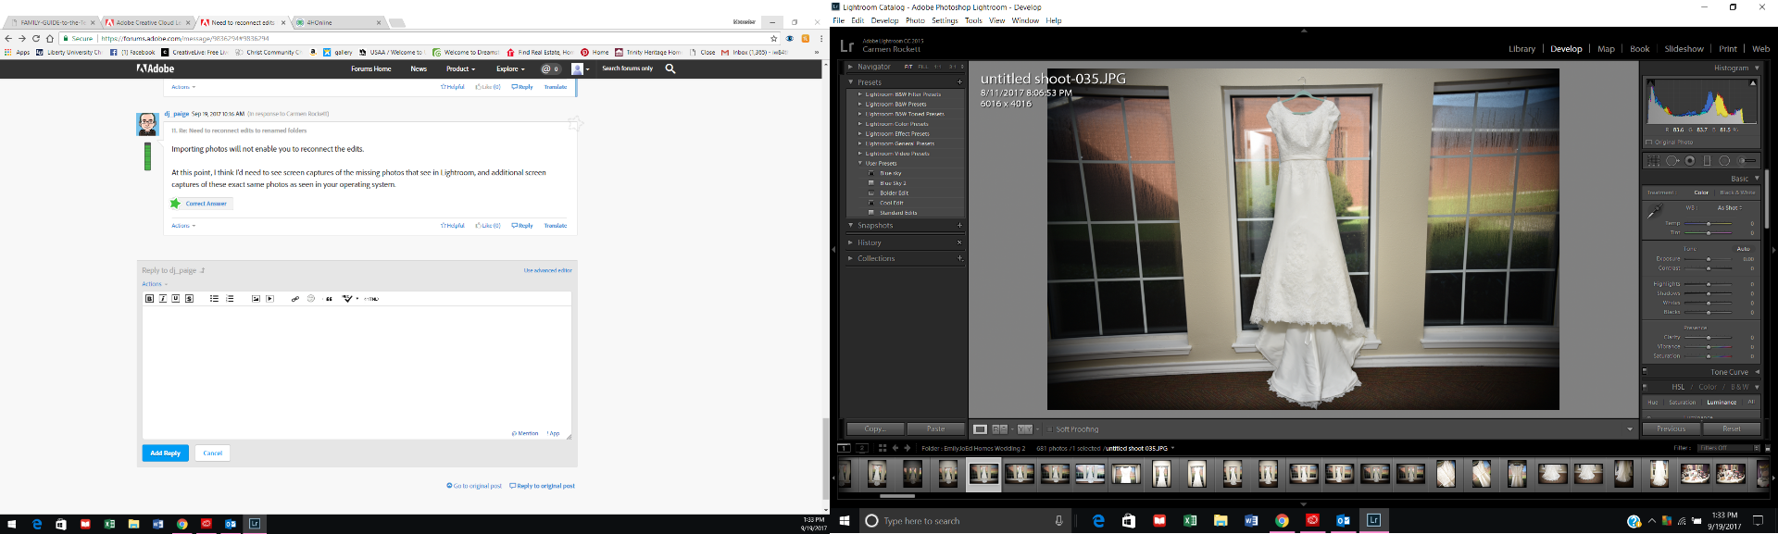The height and width of the screenshot is (534, 1778).
Task: Switch to the Slideshow module
Action: click(x=1684, y=49)
